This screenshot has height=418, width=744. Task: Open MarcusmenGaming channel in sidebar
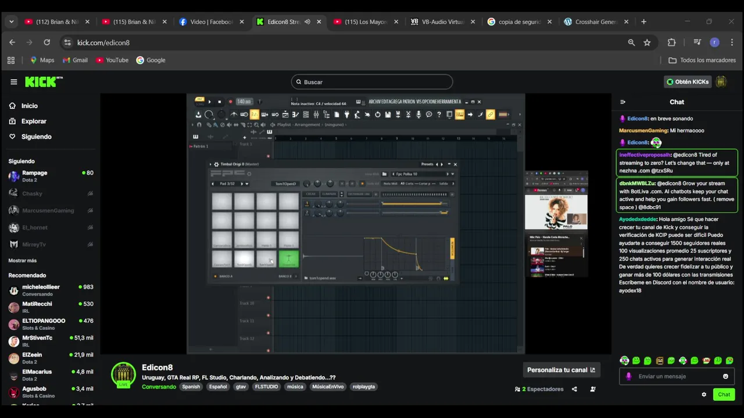click(51, 210)
